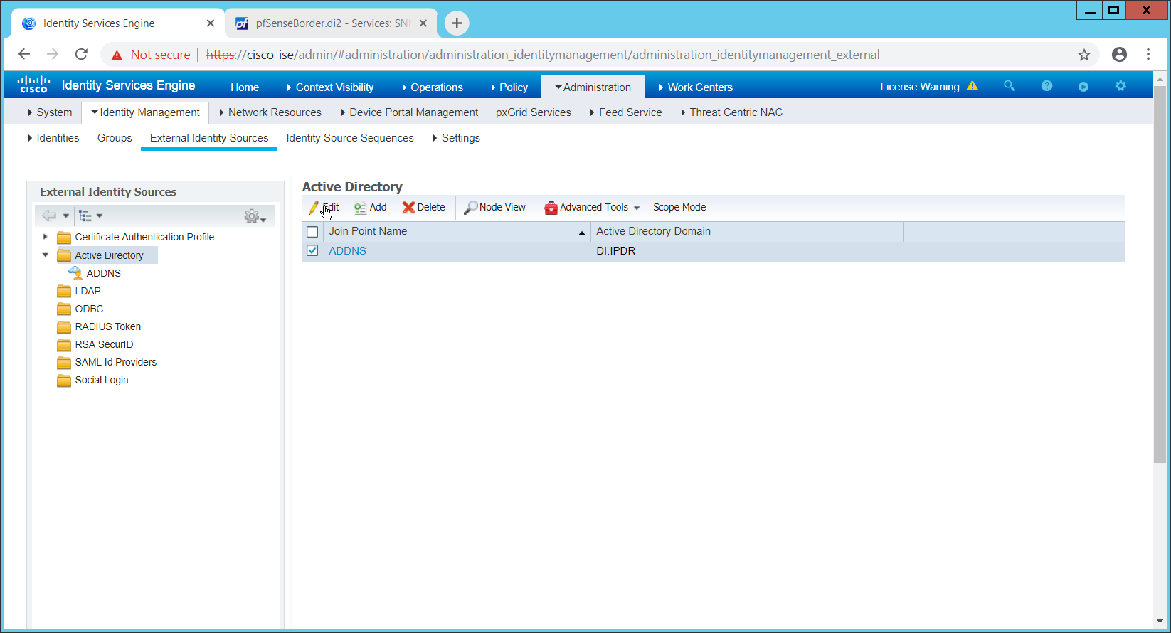The height and width of the screenshot is (633, 1171).
Task: Click the RADIUS Token folder icon
Action: [x=64, y=326]
